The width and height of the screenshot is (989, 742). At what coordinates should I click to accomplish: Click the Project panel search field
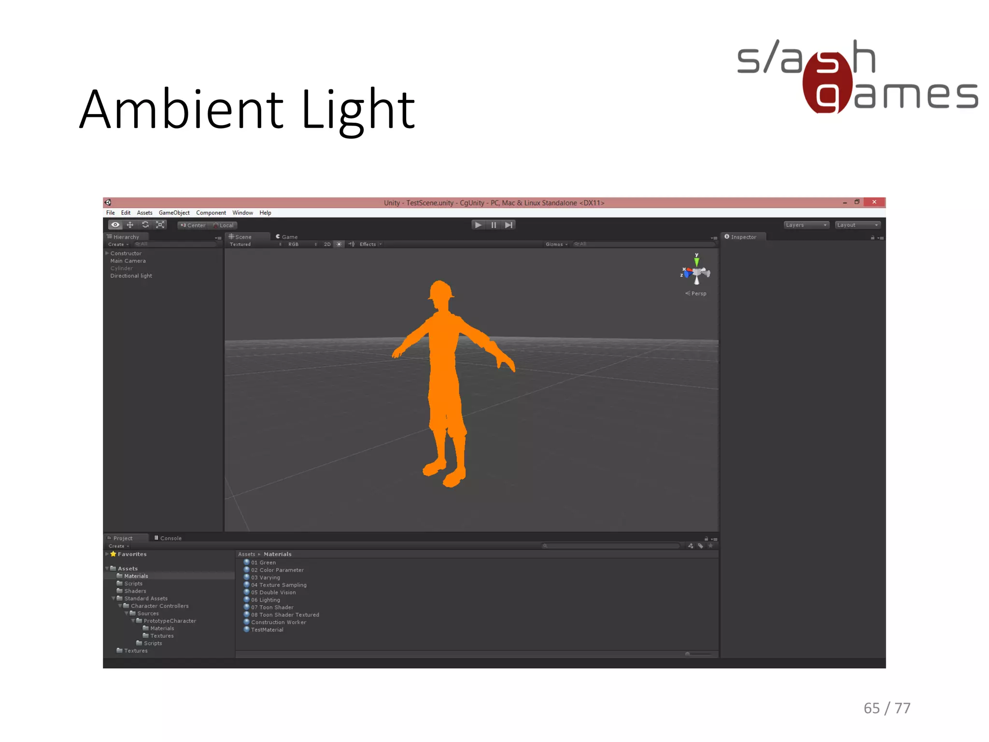611,546
